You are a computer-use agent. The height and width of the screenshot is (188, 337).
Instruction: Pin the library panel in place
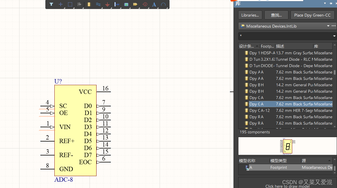point(331,3)
